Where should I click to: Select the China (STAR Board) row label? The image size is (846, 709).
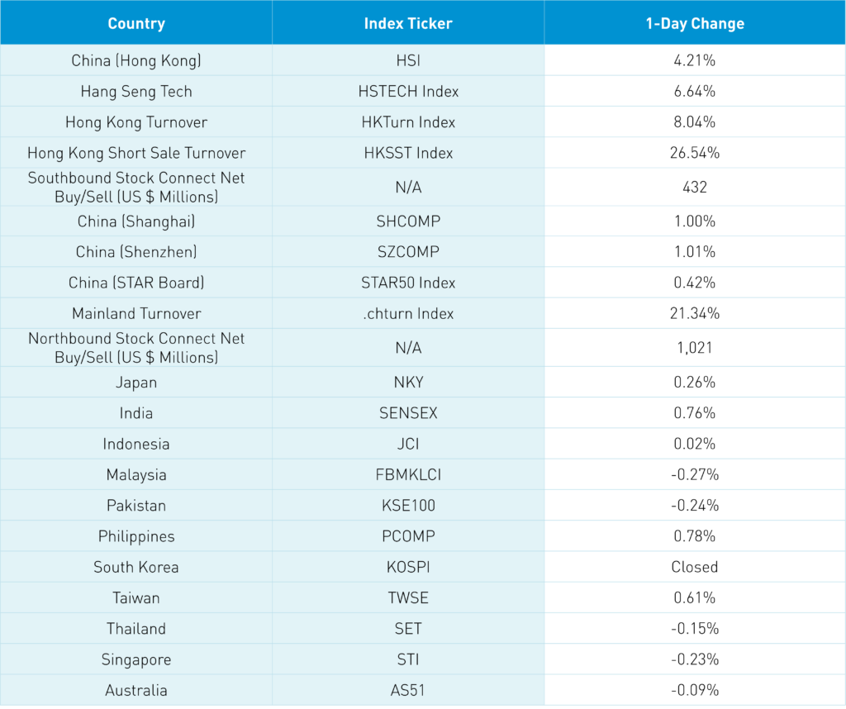(136, 283)
